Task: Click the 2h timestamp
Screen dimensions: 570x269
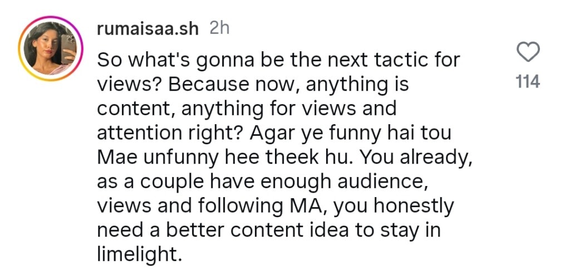Action: click(x=219, y=29)
